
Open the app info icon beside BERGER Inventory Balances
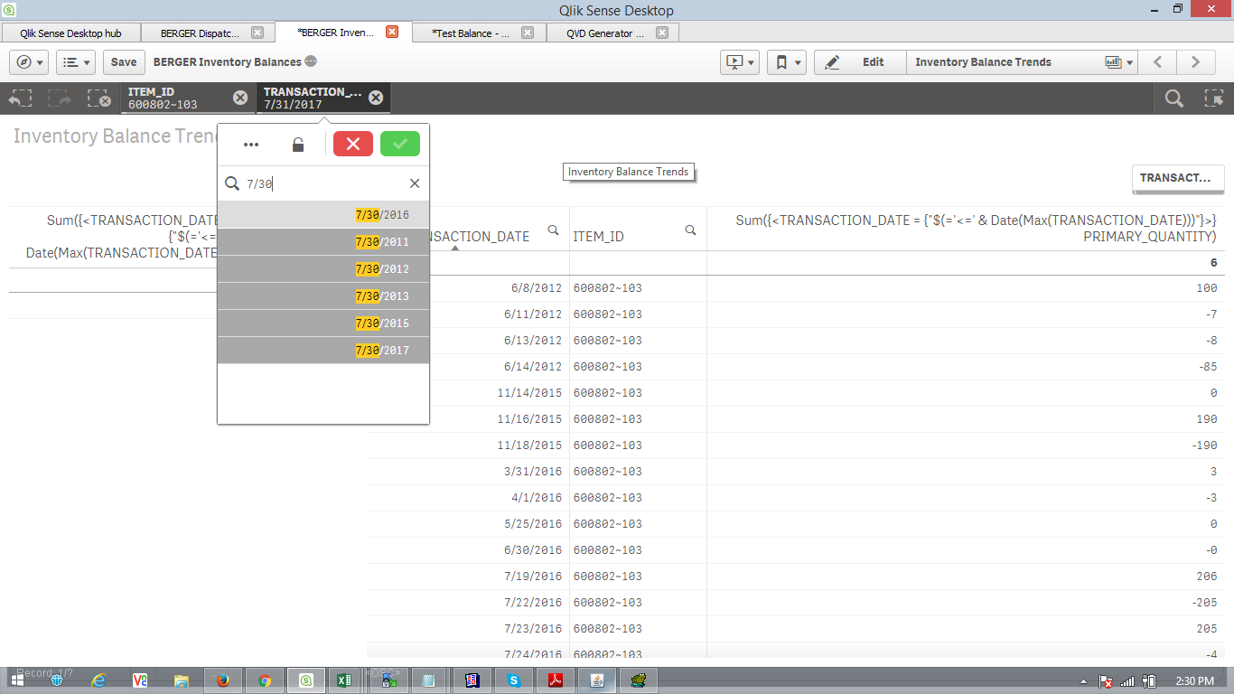311,62
